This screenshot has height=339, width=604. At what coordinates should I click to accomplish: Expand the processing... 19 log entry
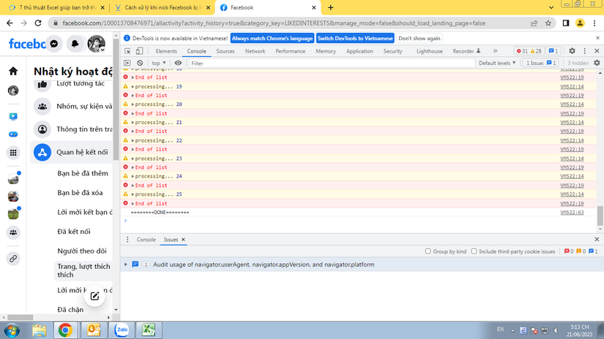click(x=133, y=86)
